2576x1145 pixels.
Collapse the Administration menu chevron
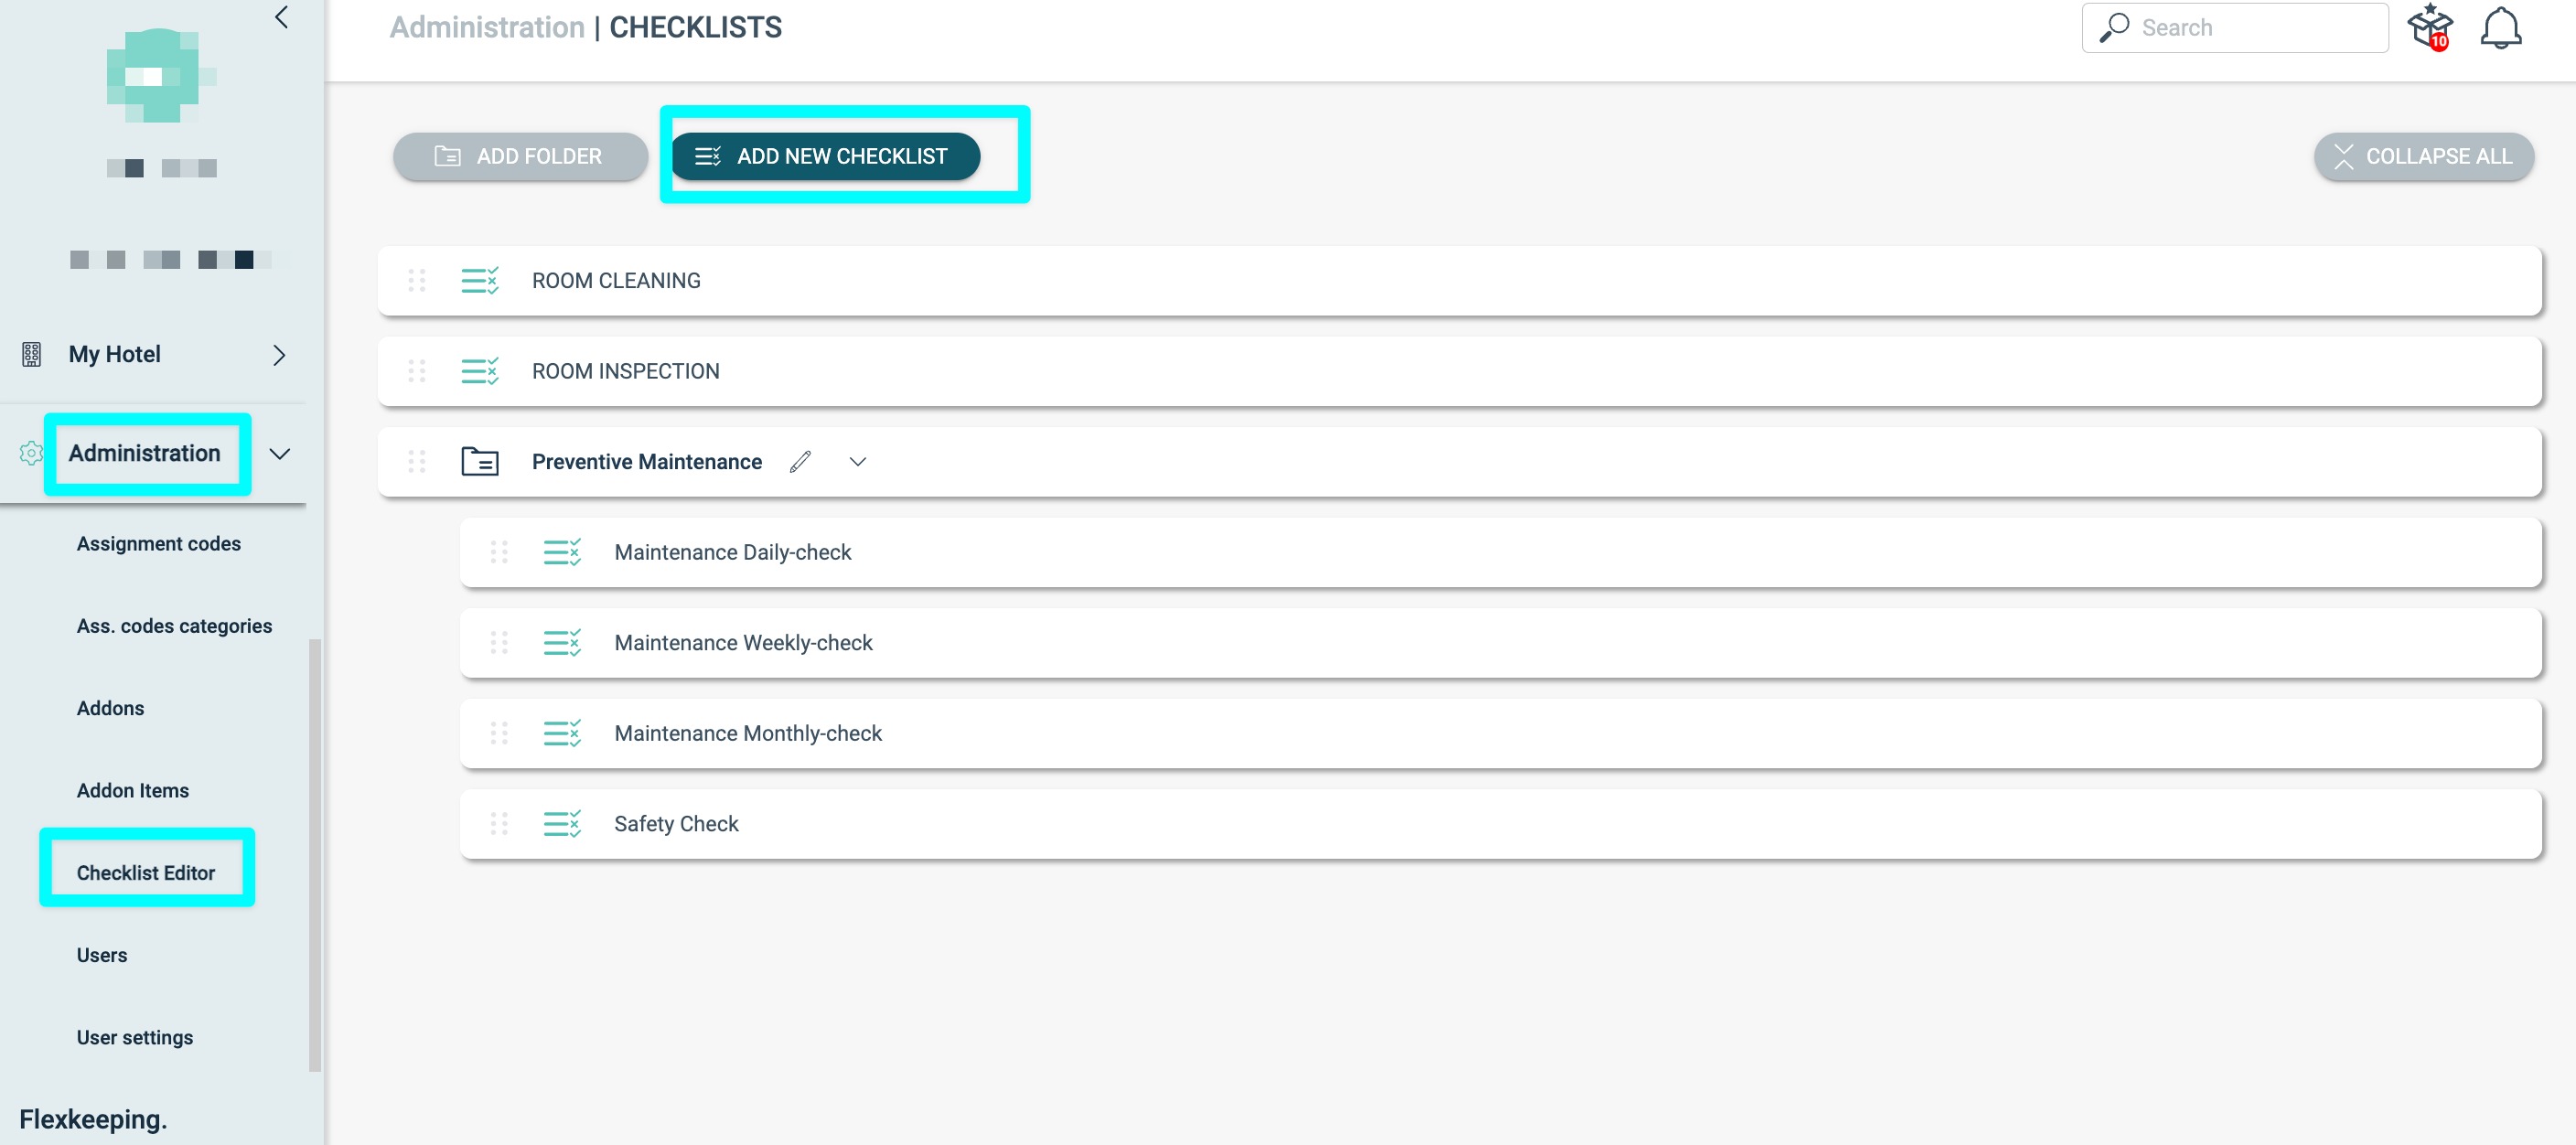[280, 454]
